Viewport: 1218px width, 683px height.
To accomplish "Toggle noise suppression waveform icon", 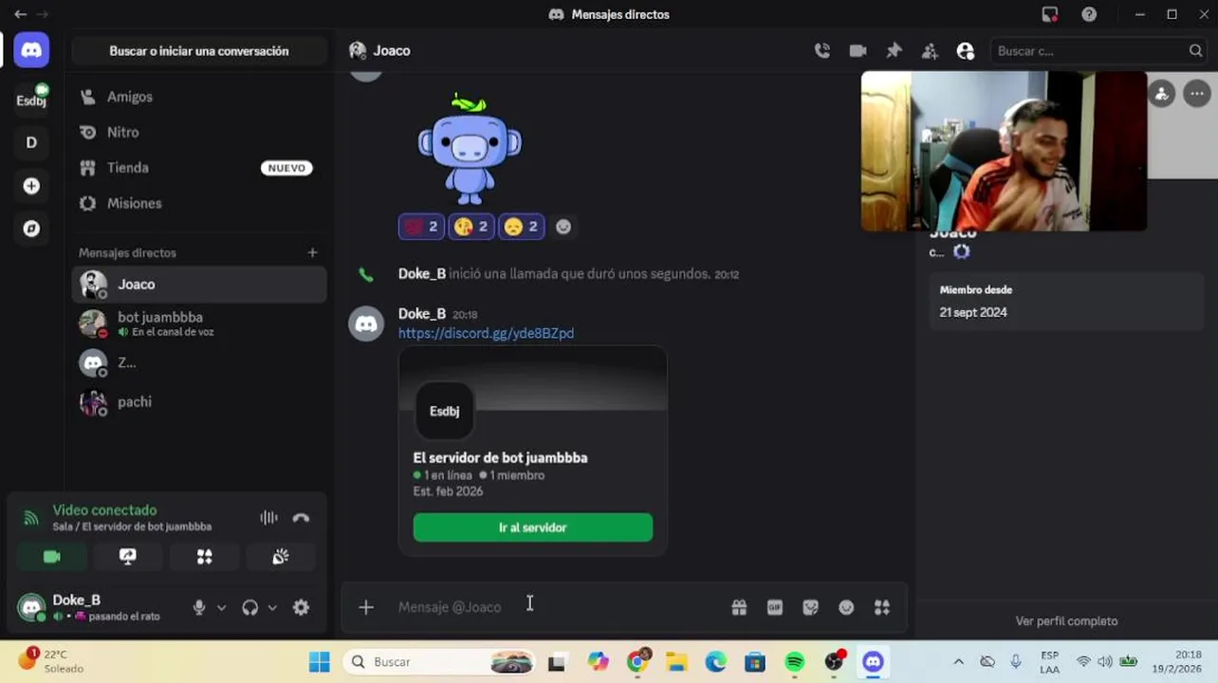I will click(268, 518).
